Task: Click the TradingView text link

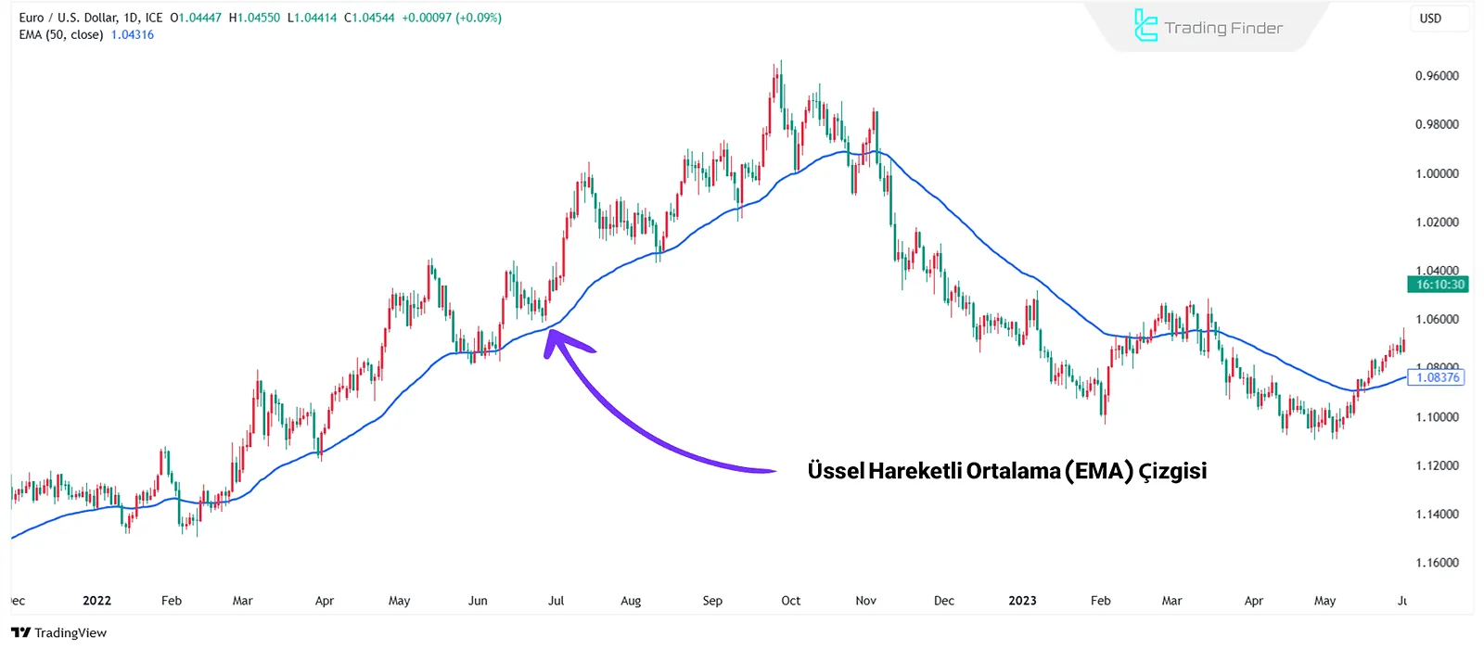Action: coord(70,633)
